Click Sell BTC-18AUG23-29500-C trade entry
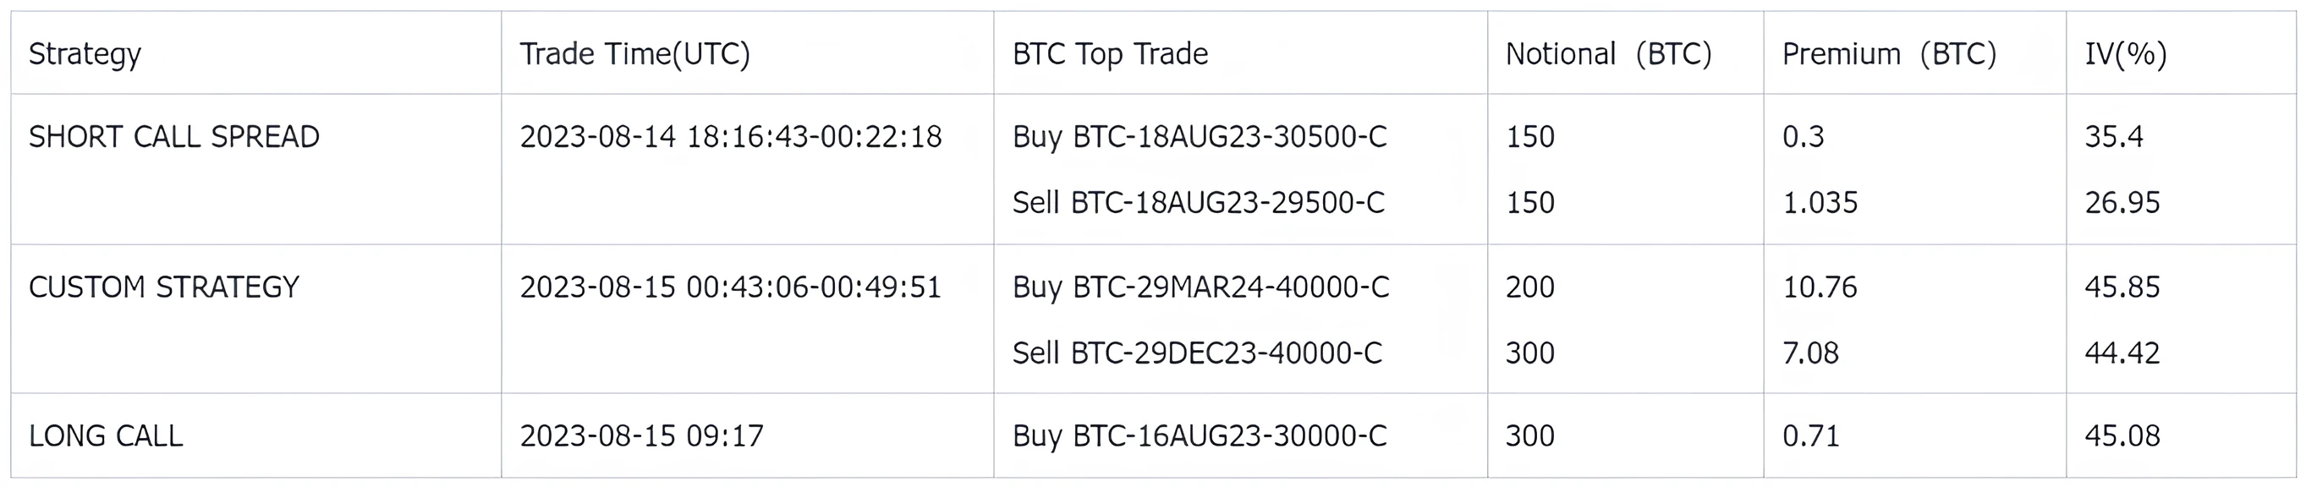This screenshot has height=487, width=2306. [1199, 202]
